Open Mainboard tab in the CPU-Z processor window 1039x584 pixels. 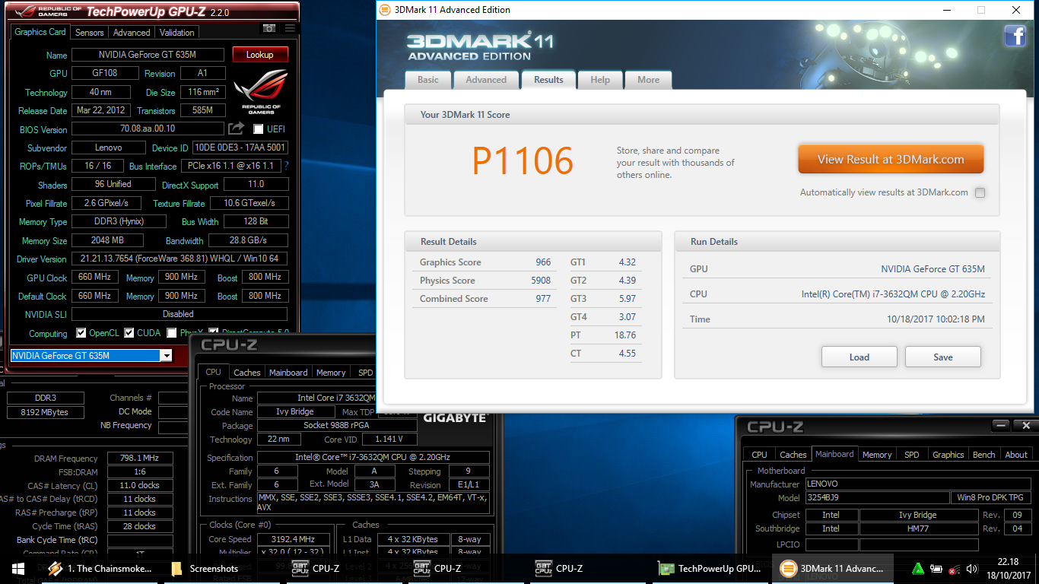point(288,373)
